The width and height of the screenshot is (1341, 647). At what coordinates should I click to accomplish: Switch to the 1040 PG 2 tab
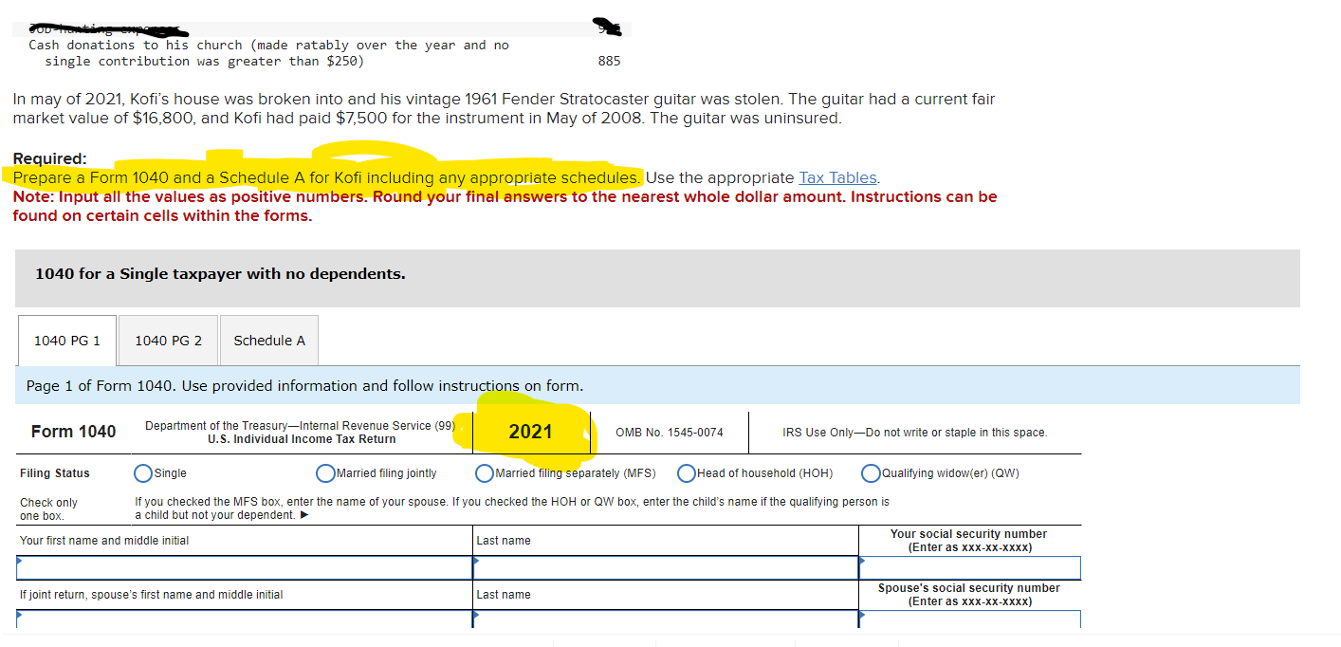pyautogui.click(x=167, y=340)
